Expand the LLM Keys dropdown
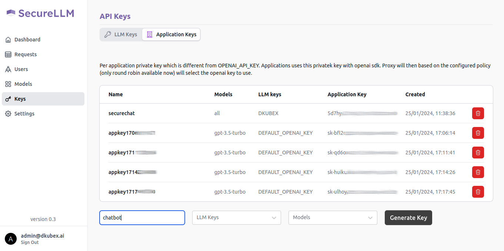Screen dimensions: 504x251 pyautogui.click(x=236, y=218)
